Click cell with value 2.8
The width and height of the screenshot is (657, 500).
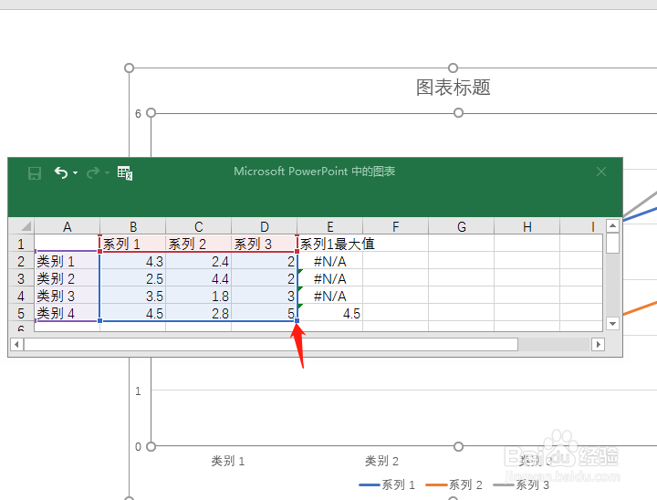tap(199, 313)
